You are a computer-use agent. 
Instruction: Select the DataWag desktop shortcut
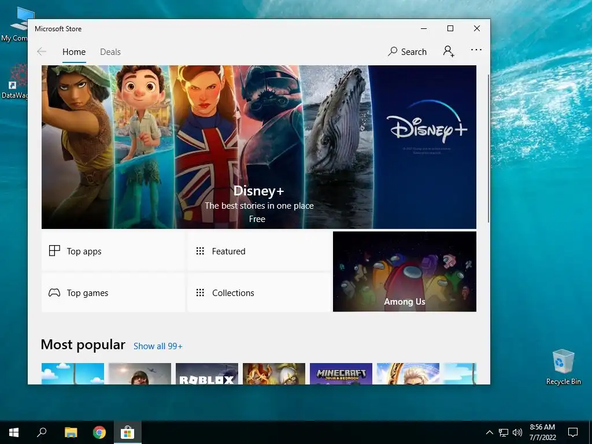click(x=14, y=81)
